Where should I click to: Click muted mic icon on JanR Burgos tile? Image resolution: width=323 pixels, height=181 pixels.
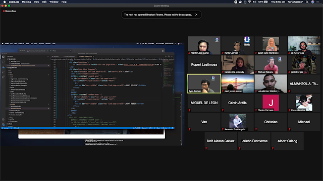coord(289,72)
